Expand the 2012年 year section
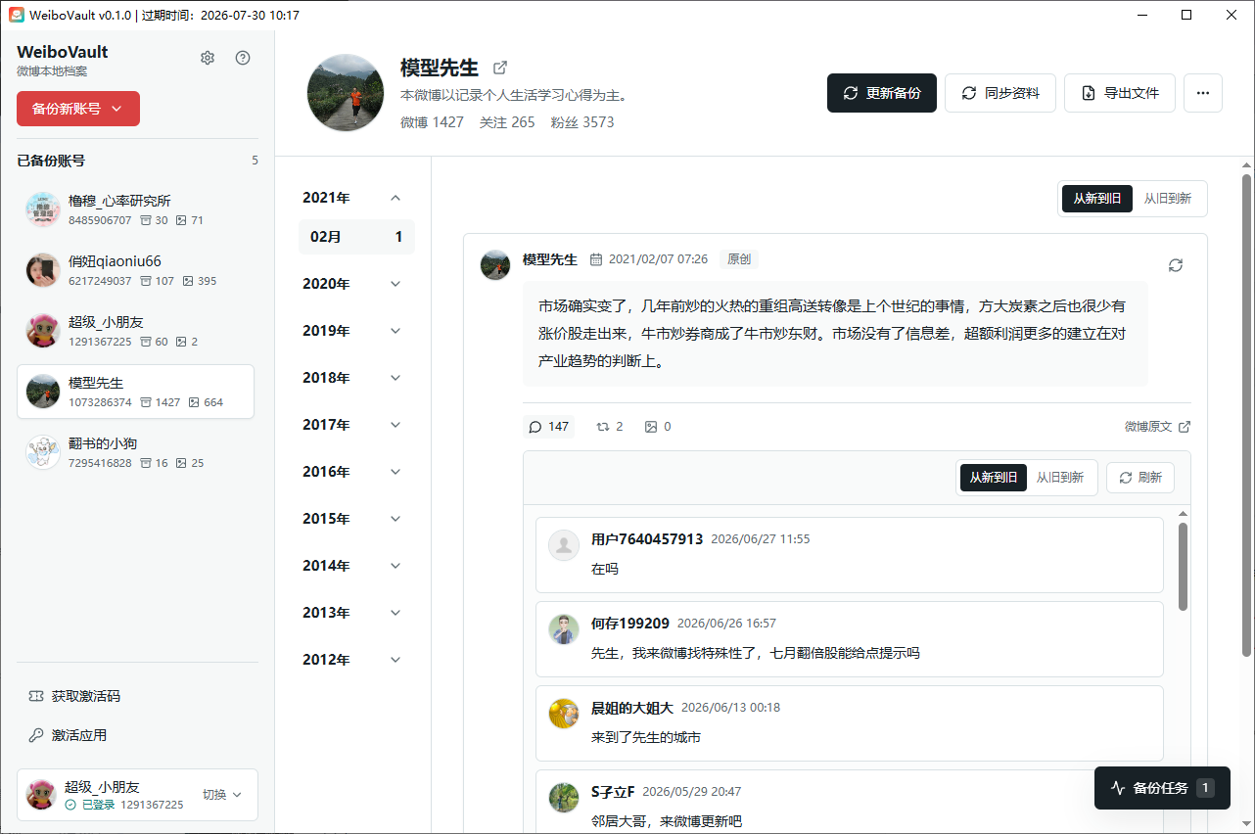Image resolution: width=1255 pixels, height=834 pixels. 356,660
